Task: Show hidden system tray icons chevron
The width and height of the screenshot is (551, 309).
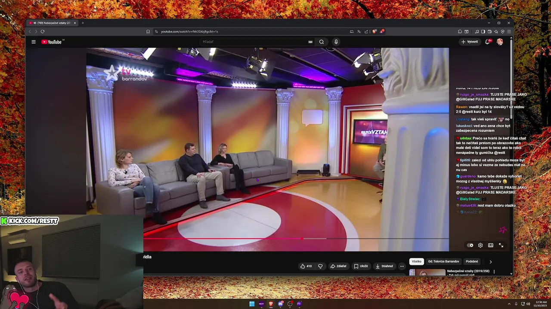Action: pos(509,304)
